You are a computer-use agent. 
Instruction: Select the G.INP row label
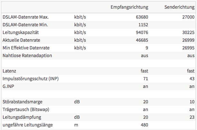click(x=8, y=86)
